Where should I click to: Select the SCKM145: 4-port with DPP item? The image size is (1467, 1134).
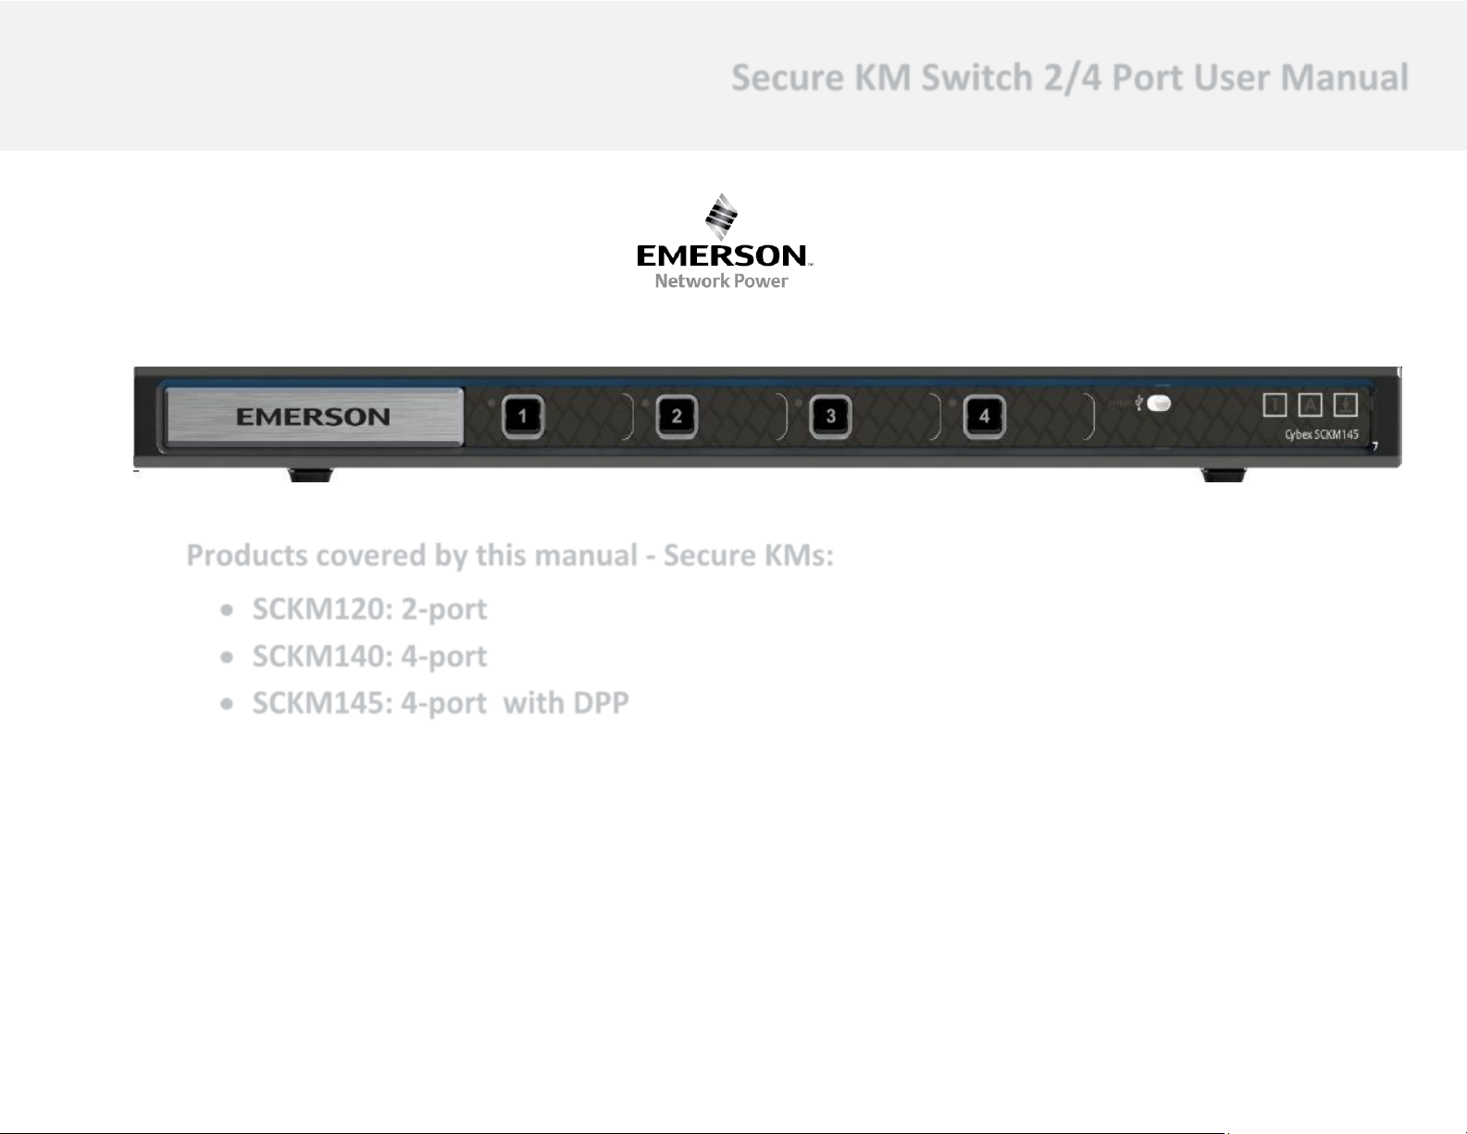441,704
